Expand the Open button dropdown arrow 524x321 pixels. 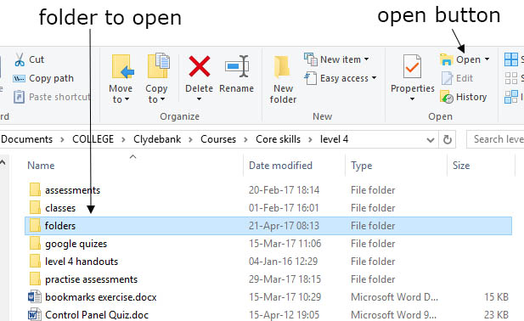click(x=487, y=59)
